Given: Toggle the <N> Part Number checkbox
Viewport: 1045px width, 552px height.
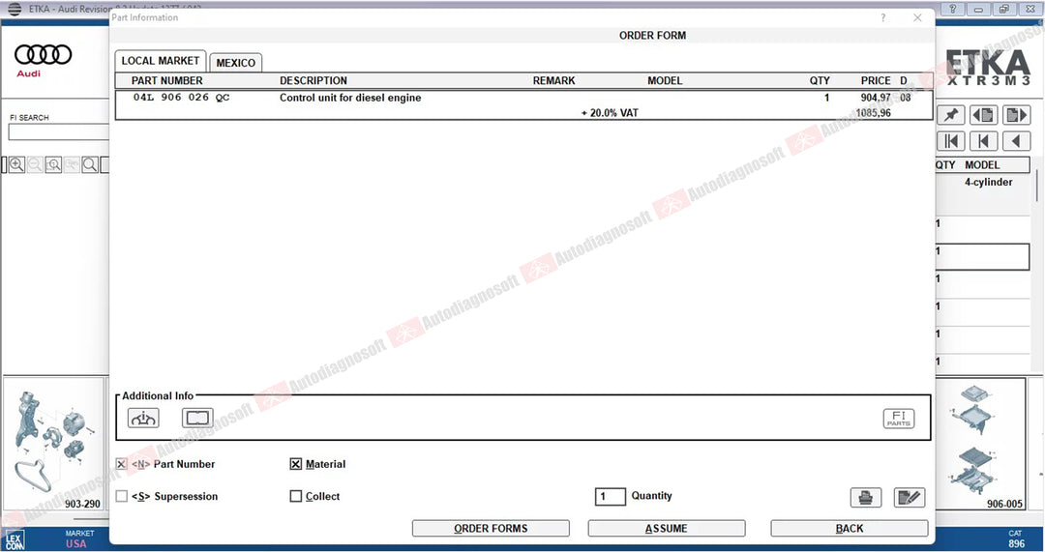Looking at the screenshot, I should click(121, 464).
